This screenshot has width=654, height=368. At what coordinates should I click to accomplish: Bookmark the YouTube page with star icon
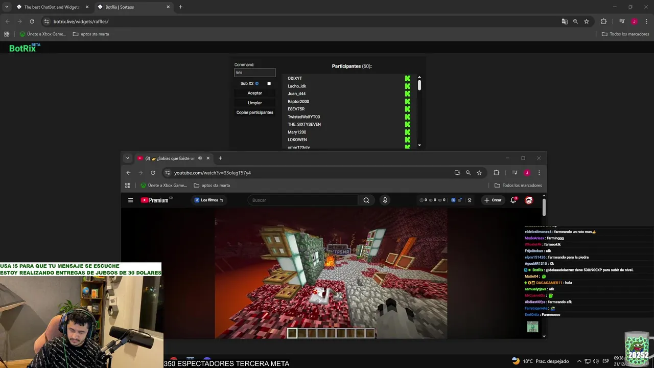pyautogui.click(x=479, y=173)
